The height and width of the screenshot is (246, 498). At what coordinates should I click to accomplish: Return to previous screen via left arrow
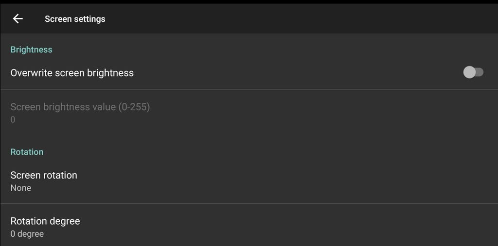click(18, 19)
